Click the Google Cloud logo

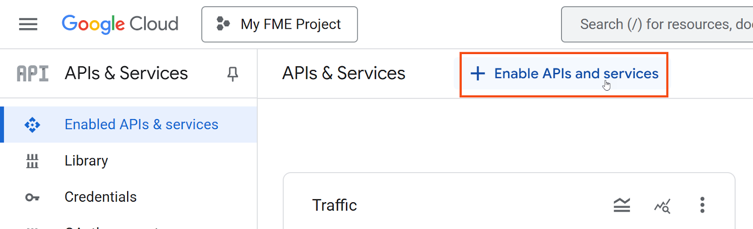click(x=120, y=24)
